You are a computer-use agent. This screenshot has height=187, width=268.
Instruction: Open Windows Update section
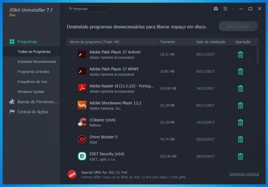click(x=31, y=92)
